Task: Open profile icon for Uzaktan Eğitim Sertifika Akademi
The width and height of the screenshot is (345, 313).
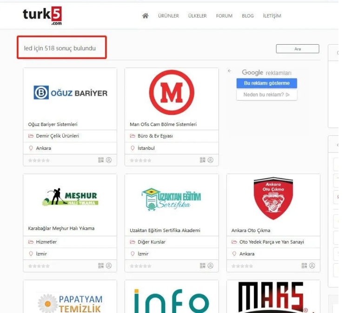Action: (210, 266)
